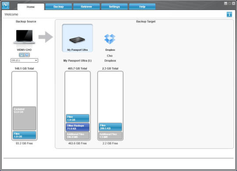Click the Excluded segment in source gauge
Viewport: 237px width, 171px height.
pyautogui.click(x=24, y=118)
